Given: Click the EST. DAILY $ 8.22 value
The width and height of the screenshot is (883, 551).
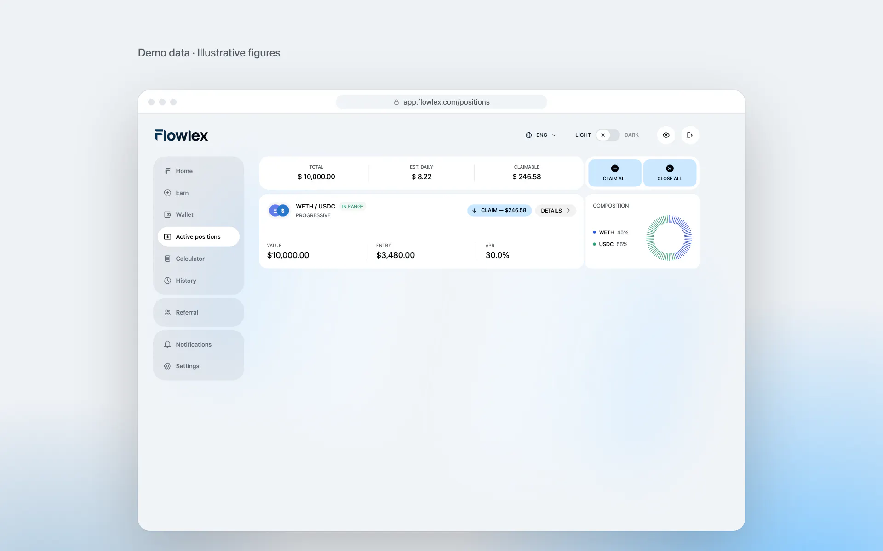Looking at the screenshot, I should coord(422,177).
